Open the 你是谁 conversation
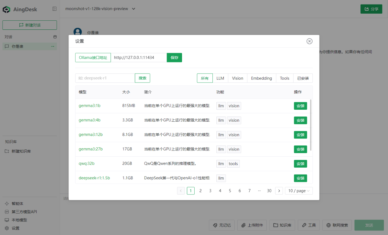 point(30,46)
